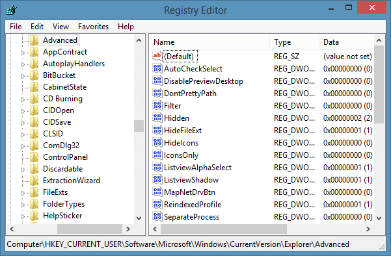Image resolution: width=391 pixels, height=256 pixels.
Task: Click tree pane scroll down arrow
Action: [x=139, y=218]
